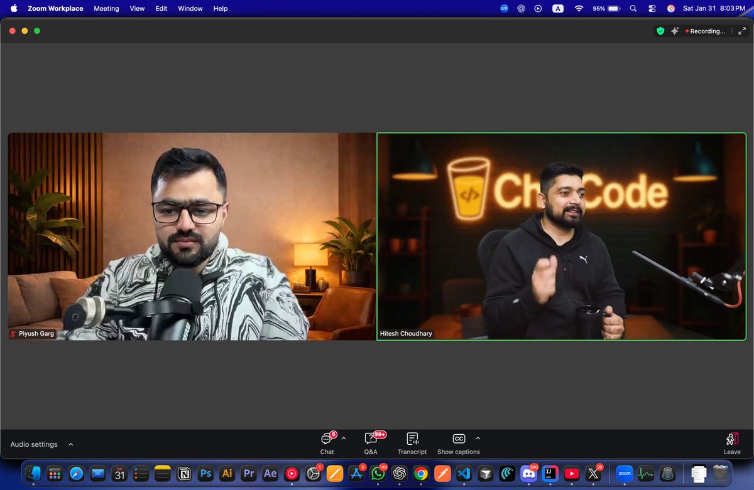Screen dimensions: 754x490
Task: Open Pages from the Dock
Action: point(335,473)
